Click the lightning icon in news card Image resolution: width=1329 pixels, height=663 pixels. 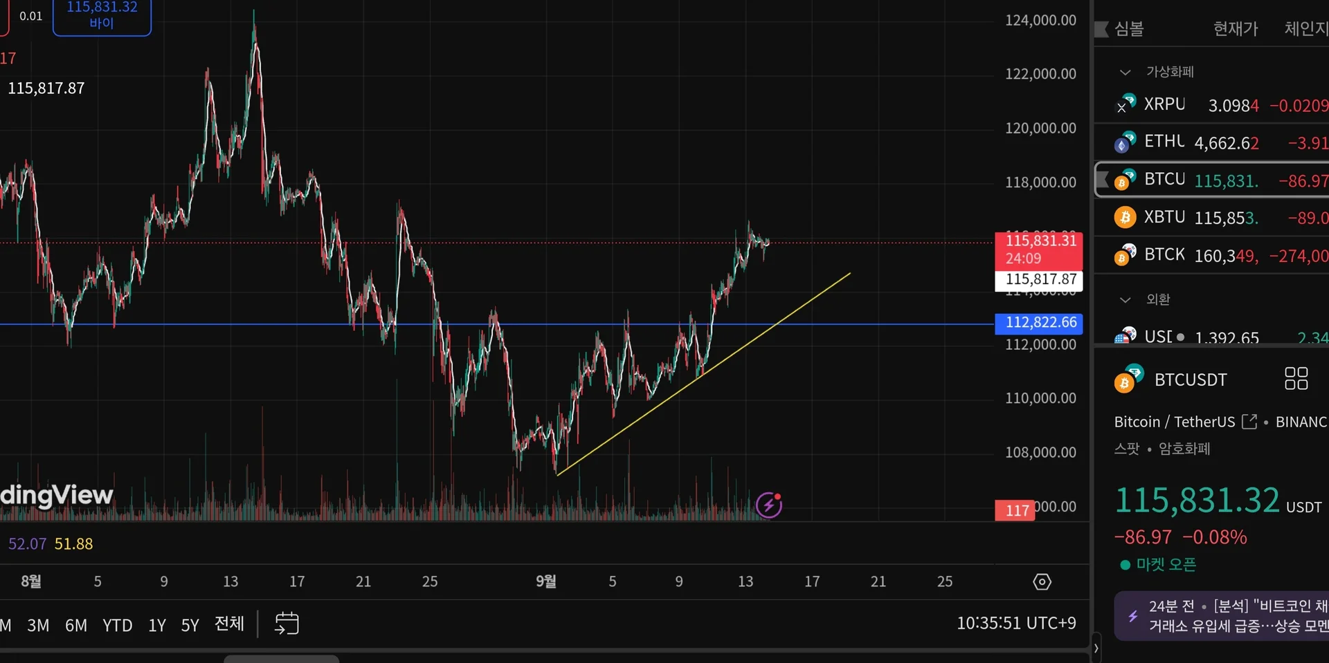click(1133, 616)
